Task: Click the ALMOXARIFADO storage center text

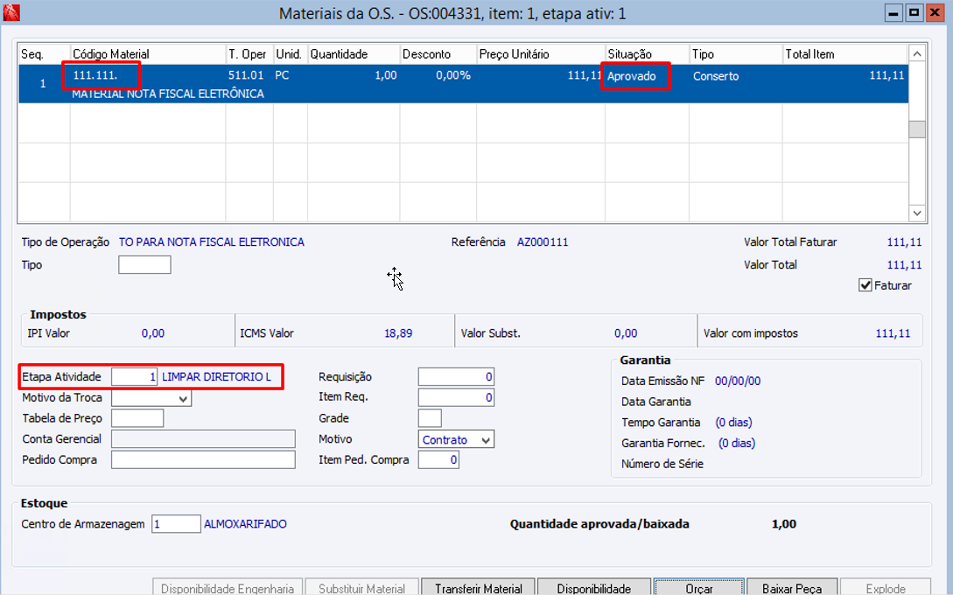Action: 246,524
